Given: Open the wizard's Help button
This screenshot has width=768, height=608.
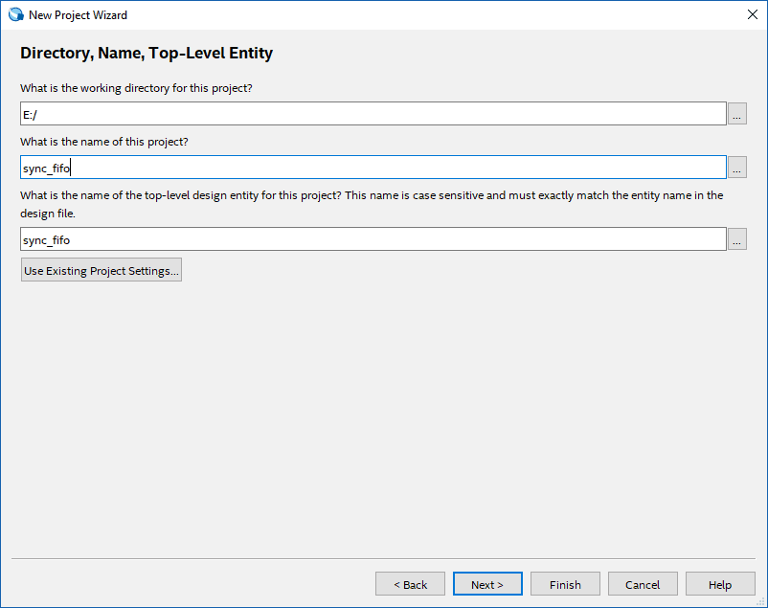Looking at the screenshot, I should tap(720, 584).
